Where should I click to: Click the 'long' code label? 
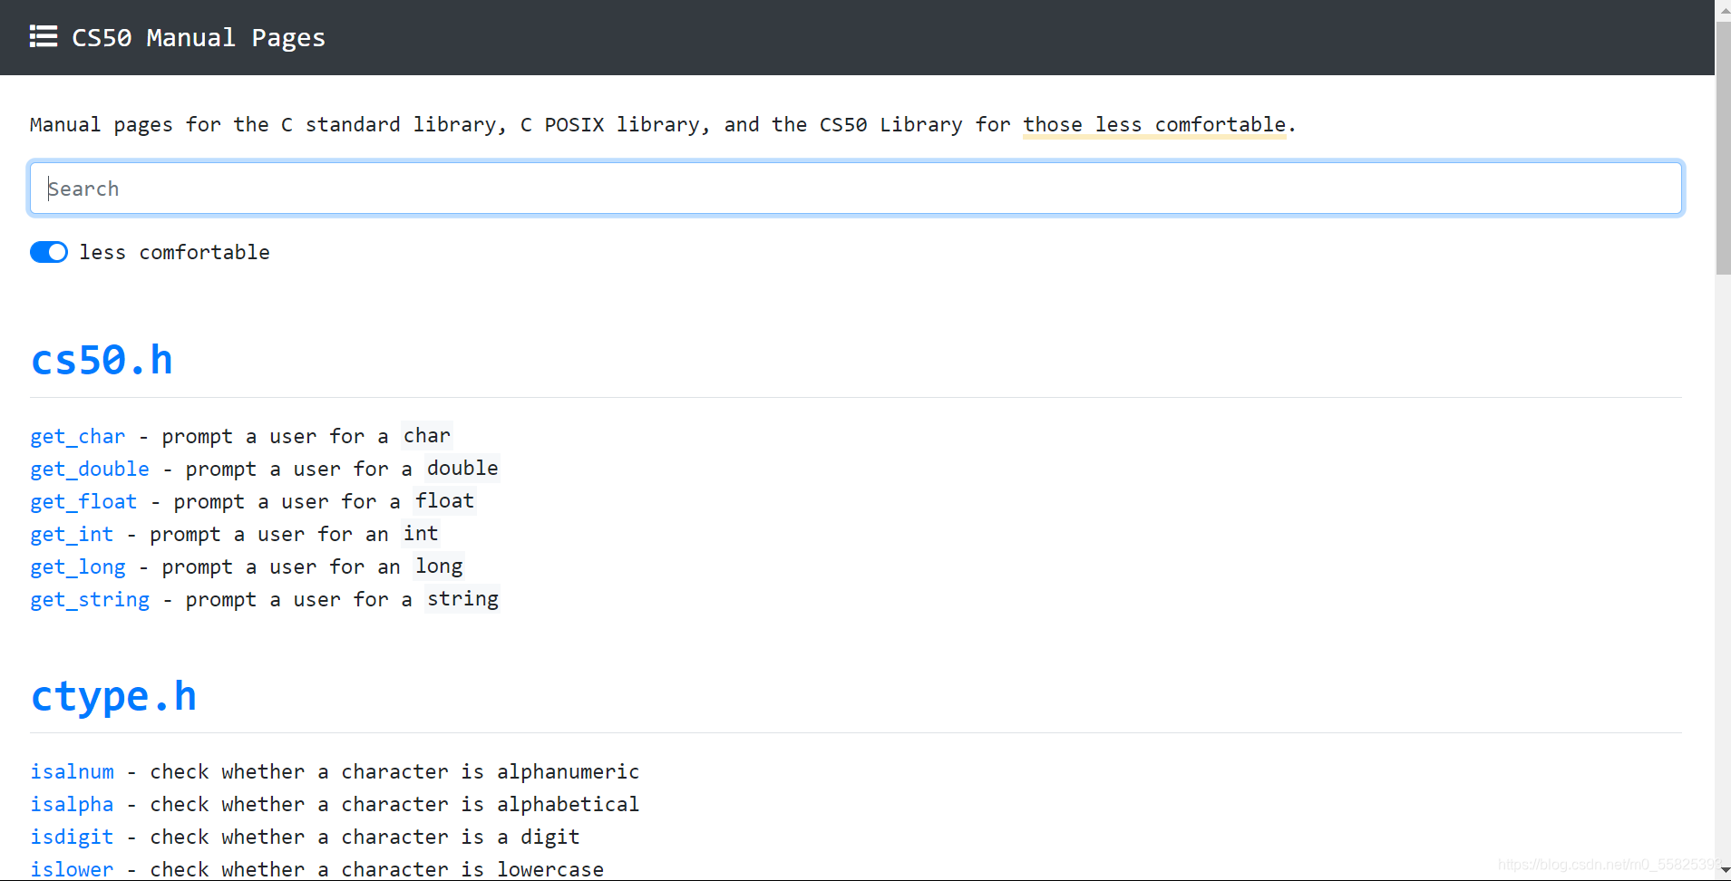439,566
